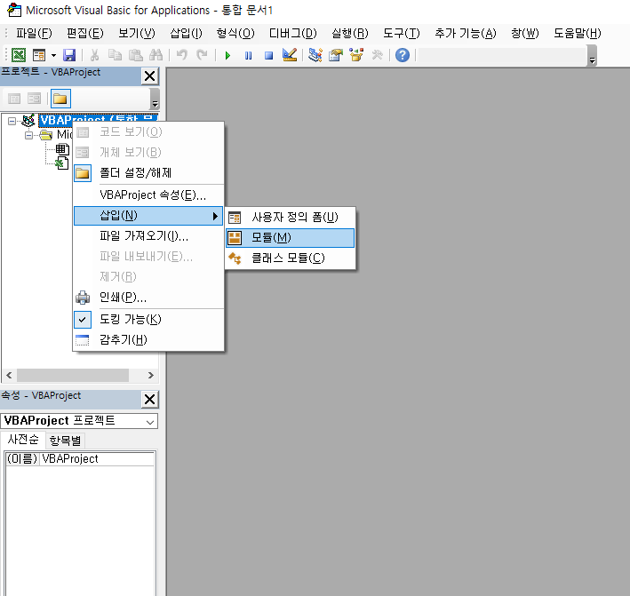Image resolution: width=630 pixels, height=596 pixels.
Task: Switch to the 항목별 tab
Action: click(65, 441)
